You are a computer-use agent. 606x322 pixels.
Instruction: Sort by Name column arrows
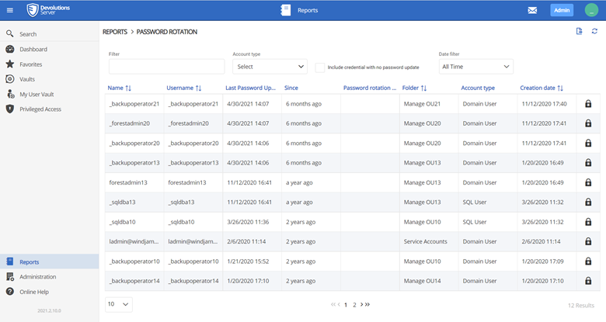128,88
